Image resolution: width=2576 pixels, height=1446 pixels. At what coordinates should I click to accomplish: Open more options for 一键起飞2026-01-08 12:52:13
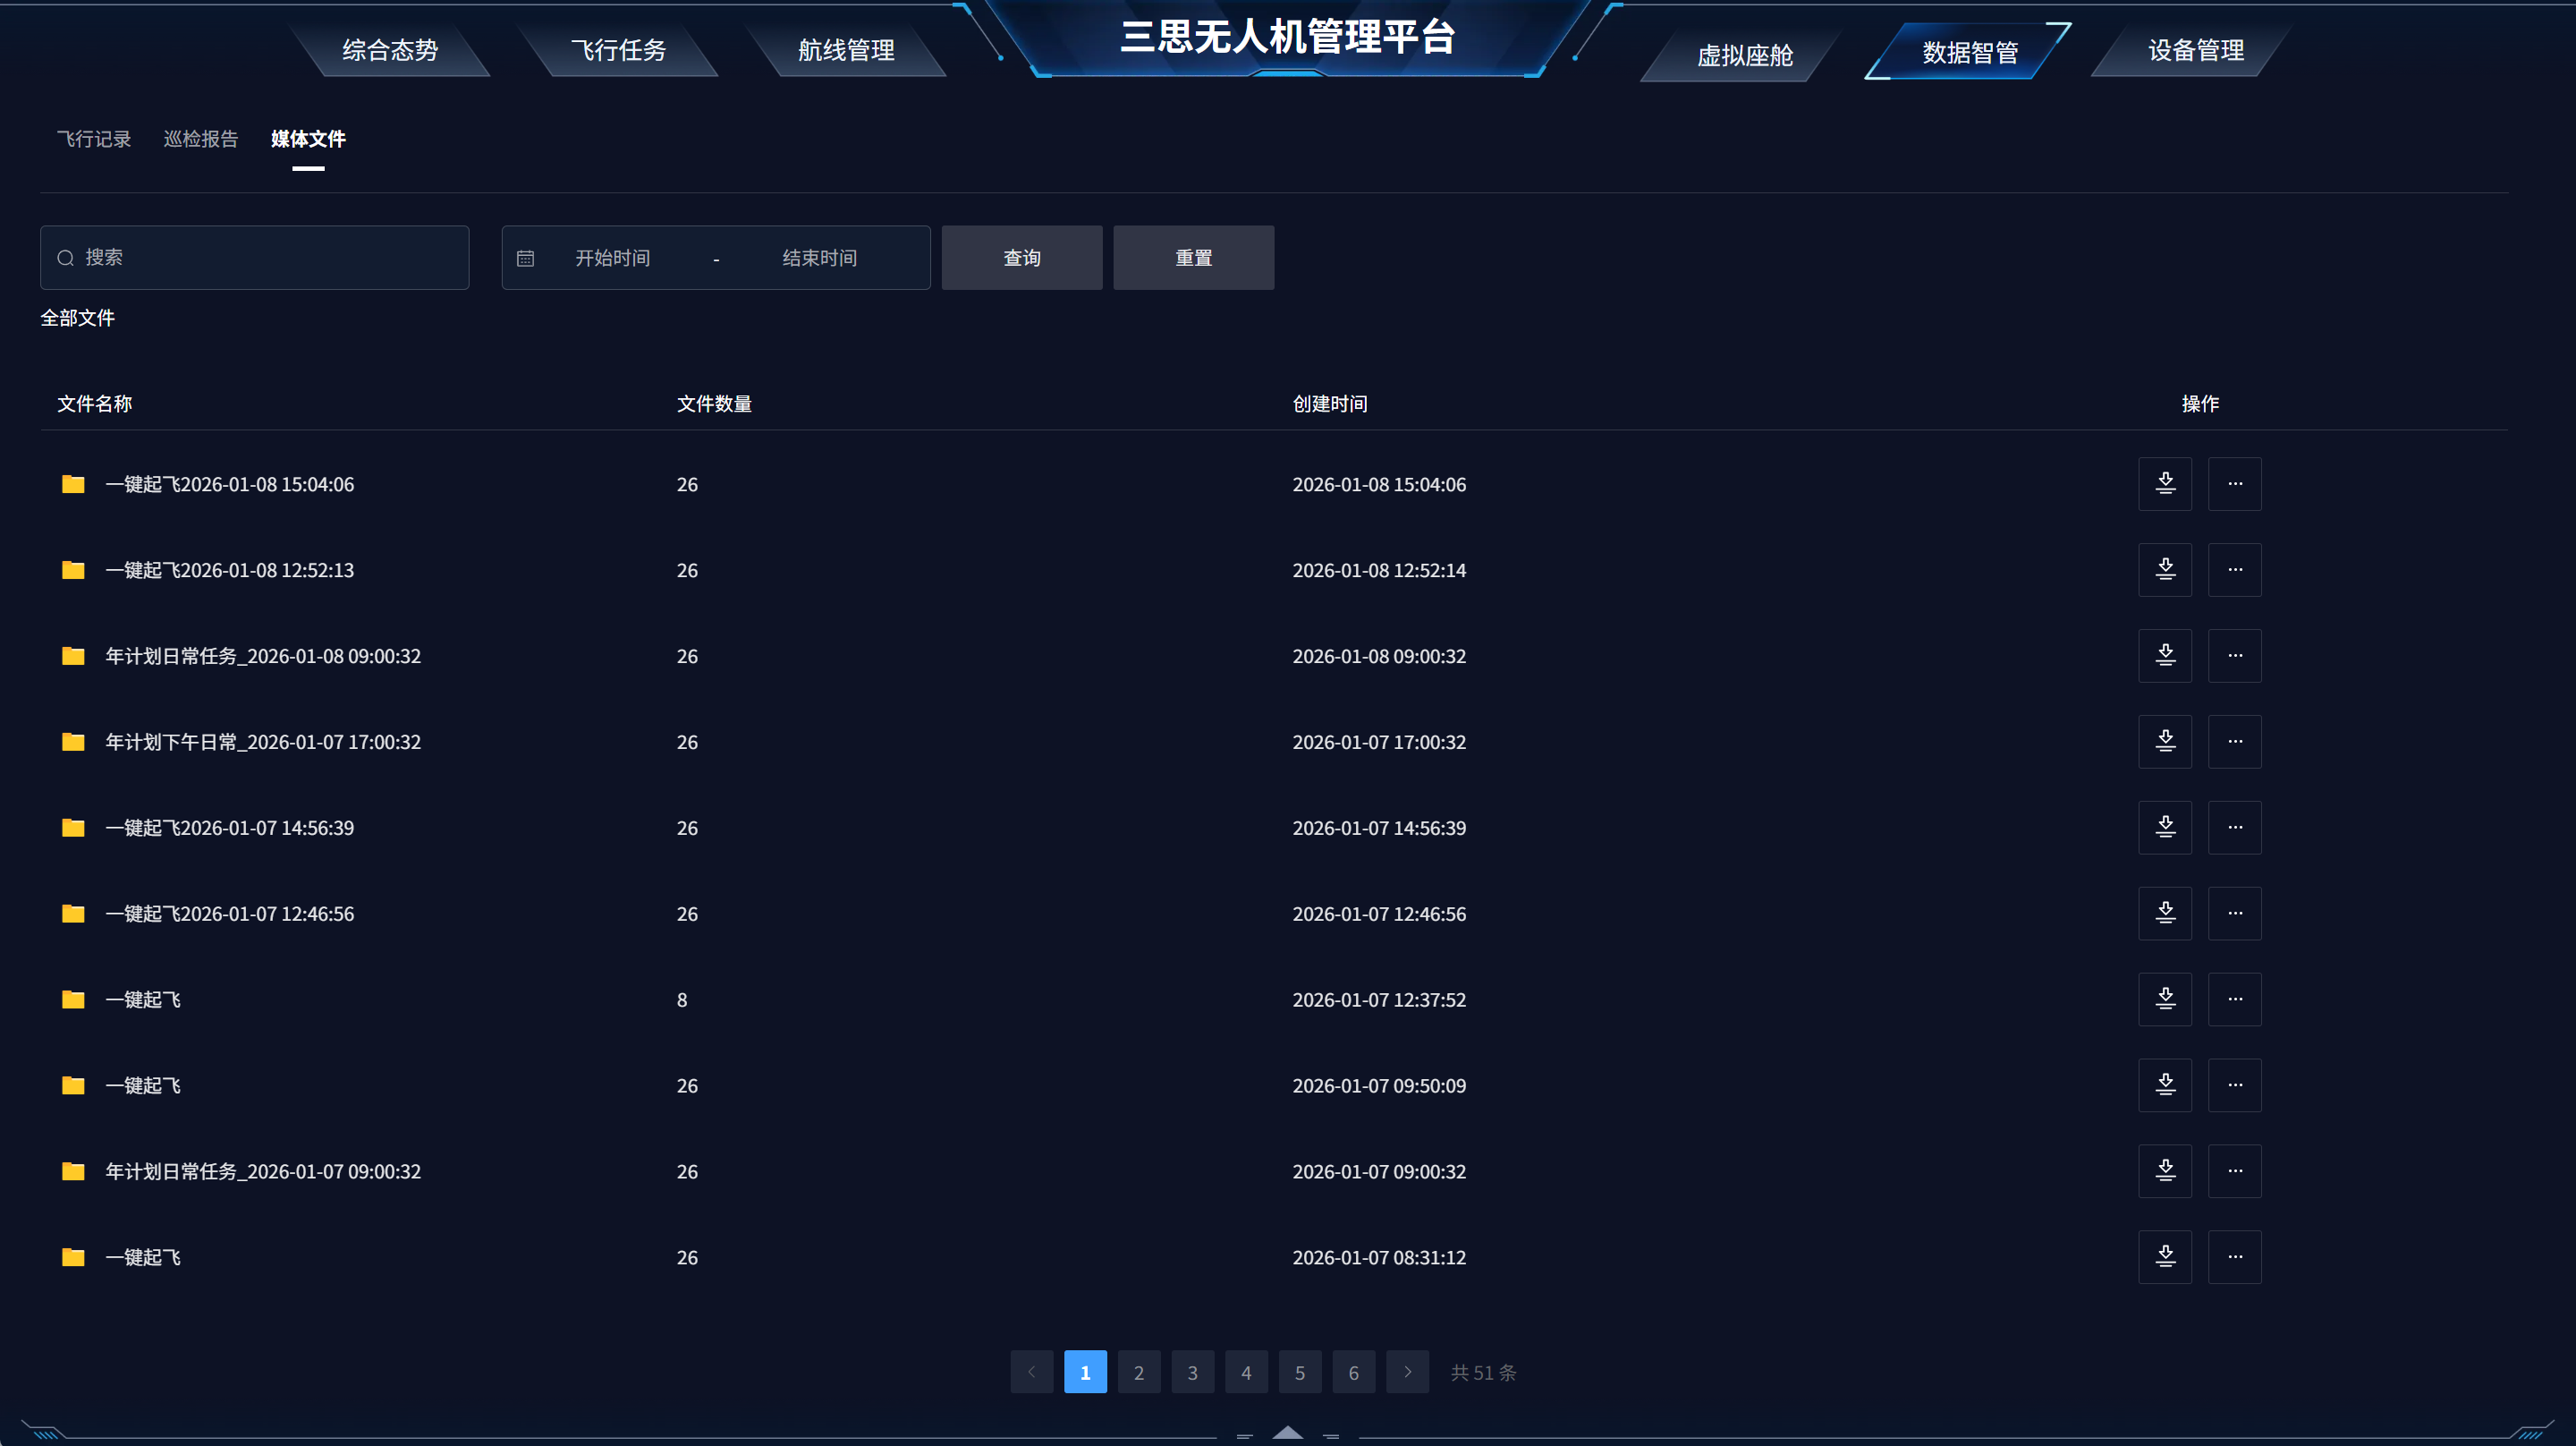[2234, 570]
